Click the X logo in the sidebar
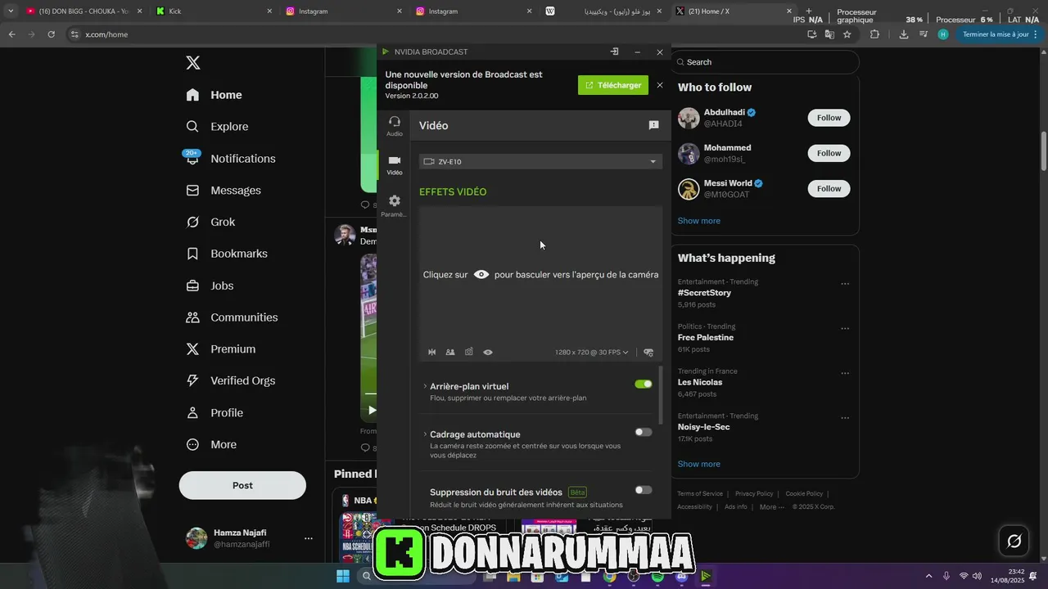1048x589 pixels. (x=193, y=63)
